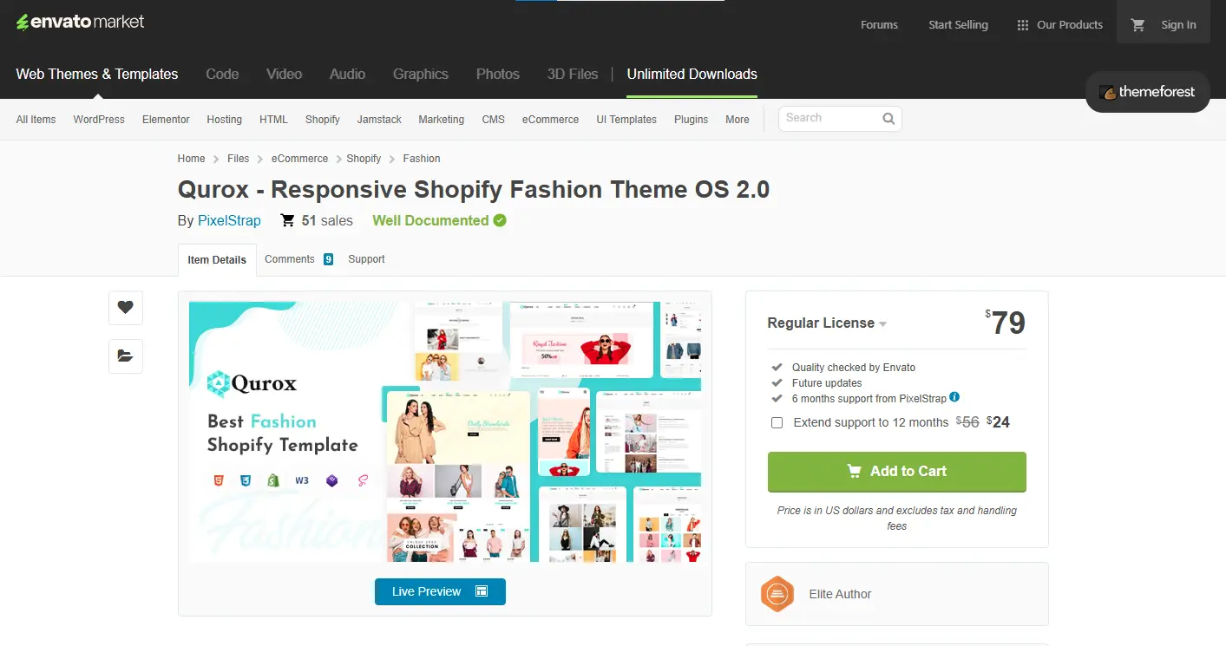The height and width of the screenshot is (646, 1226).
Task: Click the Add to Cart button
Action: [897, 472]
